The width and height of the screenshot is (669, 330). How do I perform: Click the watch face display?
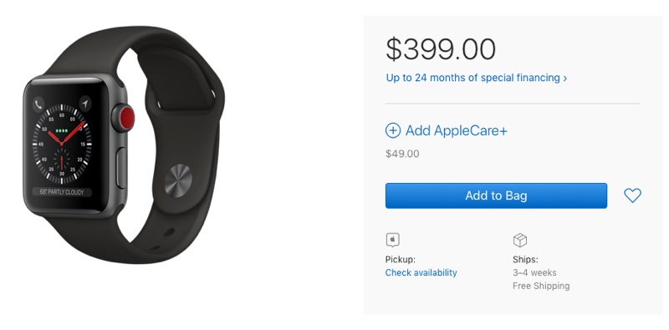[61, 145]
